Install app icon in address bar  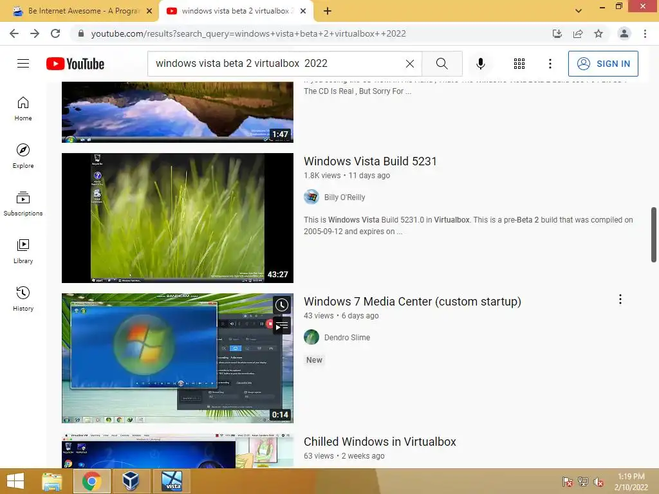coord(557,33)
